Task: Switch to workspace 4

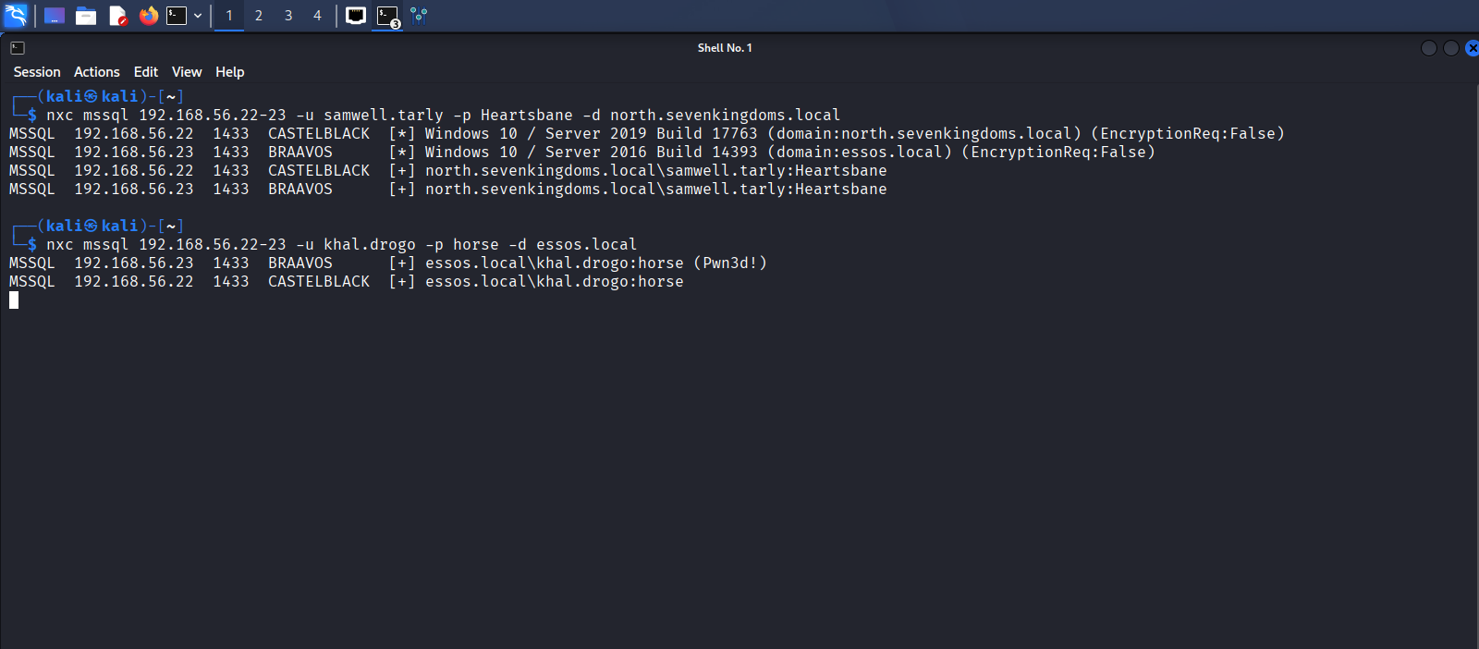Action: pyautogui.click(x=317, y=16)
